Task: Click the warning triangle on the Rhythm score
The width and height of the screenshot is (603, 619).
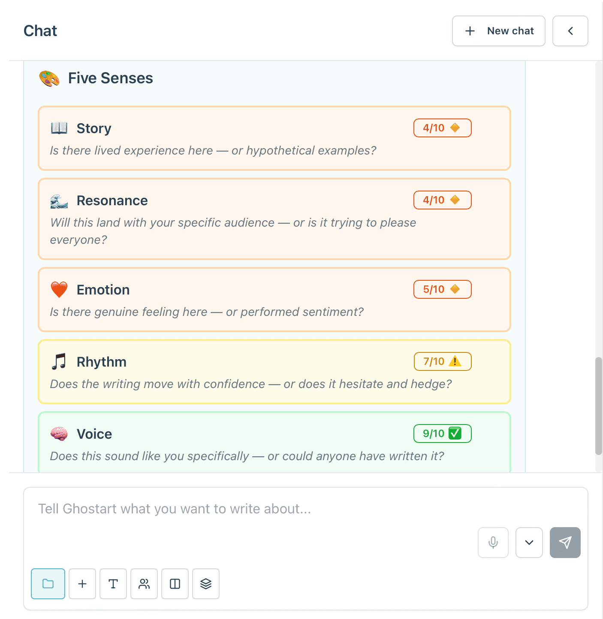Action: coord(455,361)
